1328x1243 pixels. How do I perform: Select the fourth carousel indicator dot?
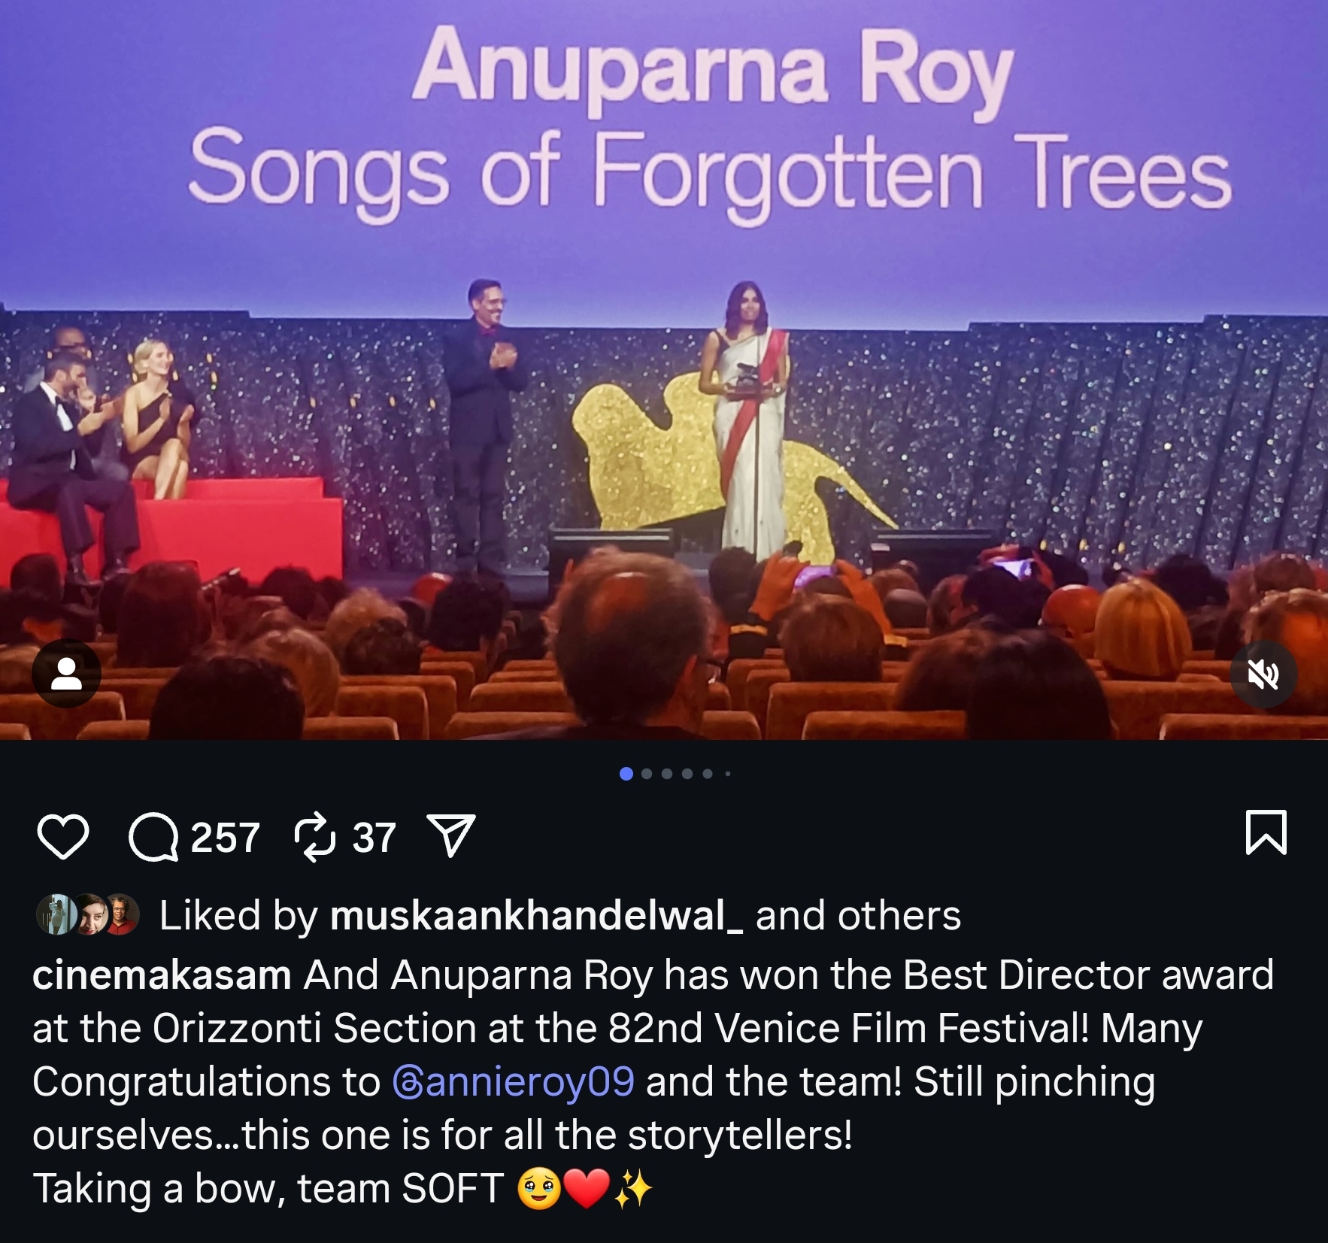click(x=687, y=774)
